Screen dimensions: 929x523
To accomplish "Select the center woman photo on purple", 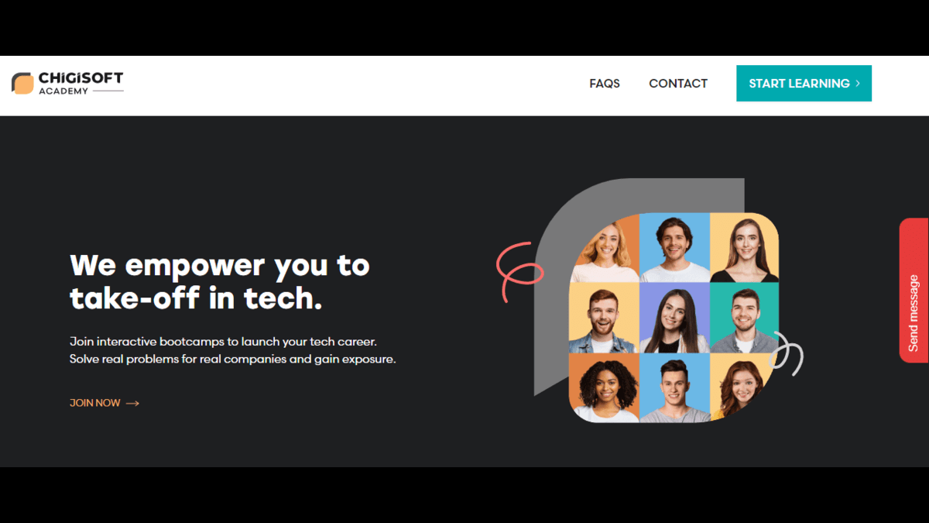I will 674,318.
